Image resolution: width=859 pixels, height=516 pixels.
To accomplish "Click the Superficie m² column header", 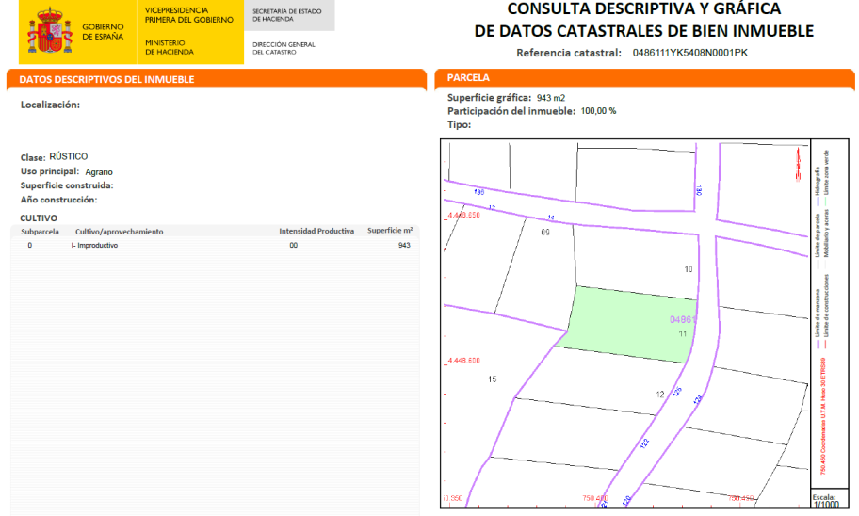I will [390, 231].
